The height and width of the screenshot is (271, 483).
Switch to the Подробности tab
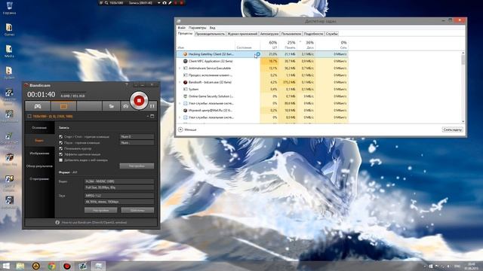[x=314, y=34]
